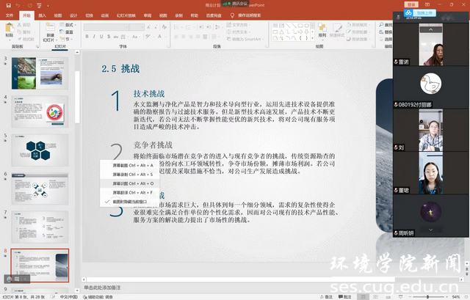
Task: Expand the Layout (版式) dropdown
Action: 70,24
